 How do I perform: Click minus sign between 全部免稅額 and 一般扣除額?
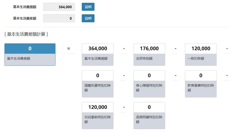coord(175,49)
